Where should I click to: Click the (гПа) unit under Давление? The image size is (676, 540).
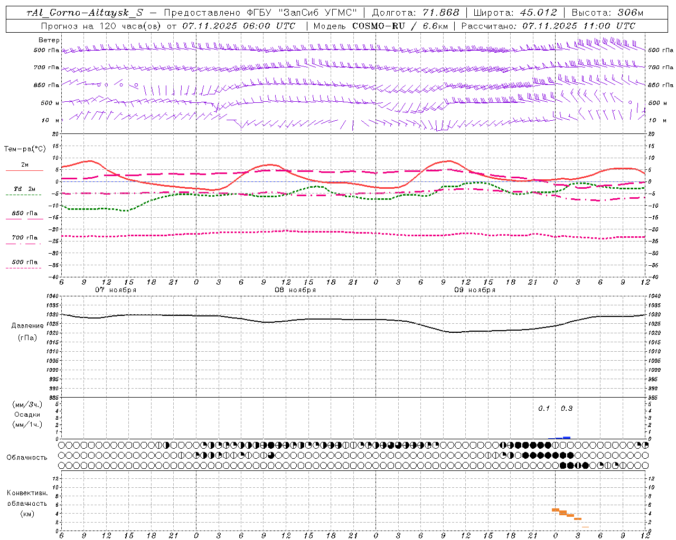click(x=27, y=337)
